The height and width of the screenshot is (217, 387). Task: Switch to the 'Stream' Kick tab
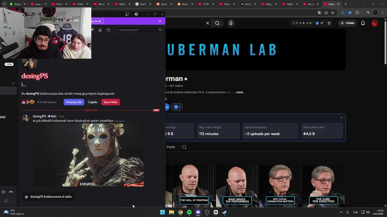click(x=18, y=4)
